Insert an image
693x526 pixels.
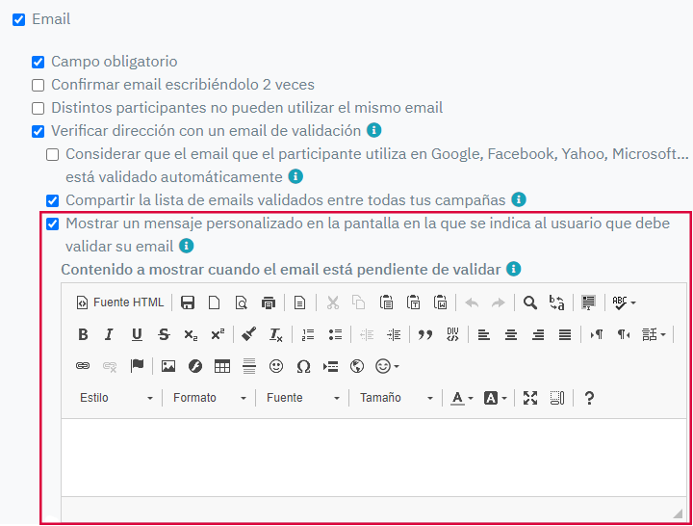point(168,366)
